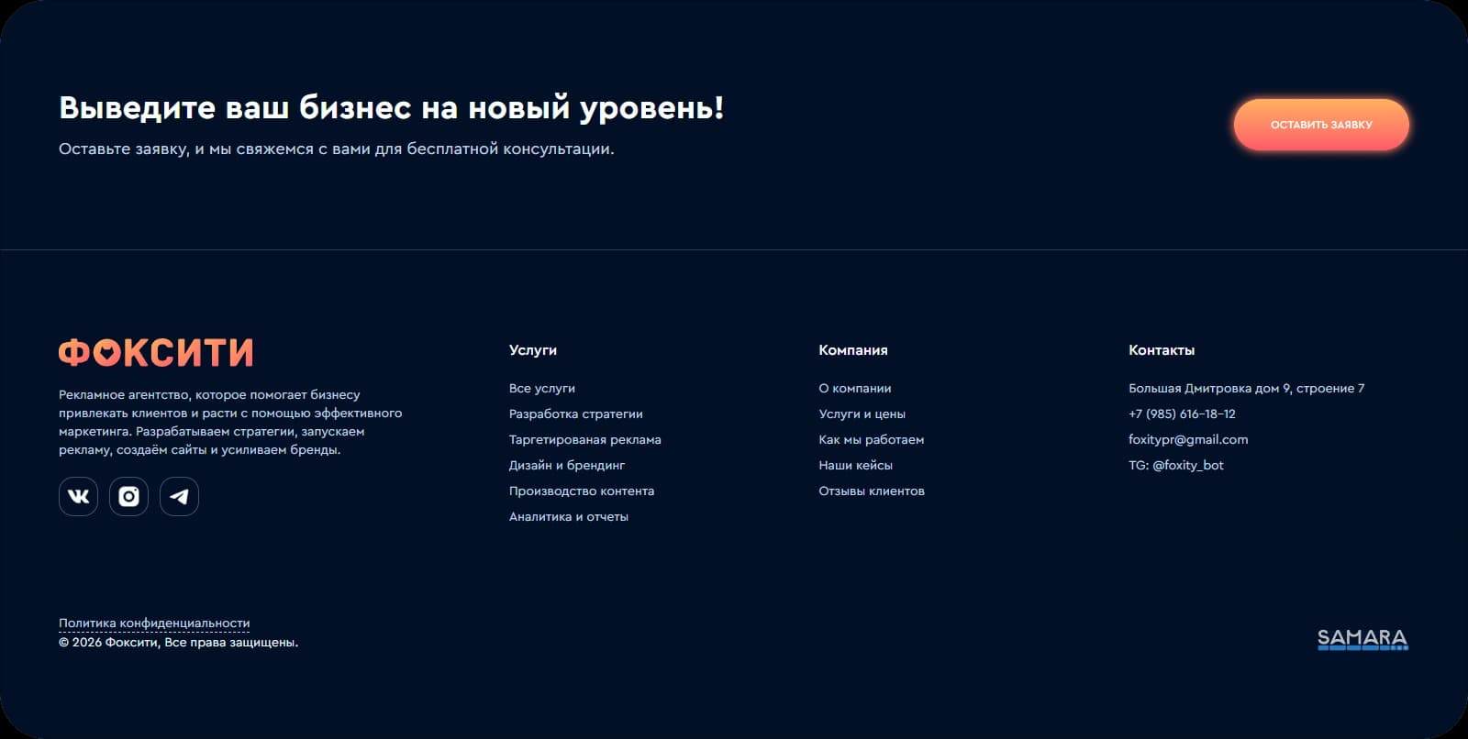Open Дизайн и брендинг link
This screenshot has width=1468, height=739.
[x=567, y=466]
